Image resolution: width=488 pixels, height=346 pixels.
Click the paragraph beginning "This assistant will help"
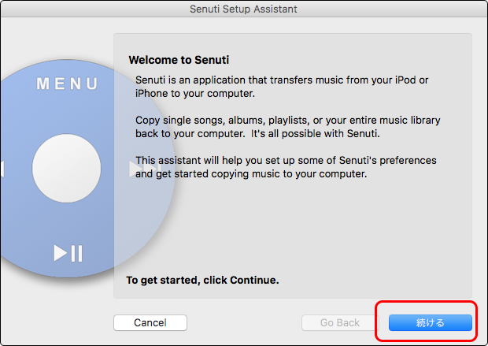[286, 167]
